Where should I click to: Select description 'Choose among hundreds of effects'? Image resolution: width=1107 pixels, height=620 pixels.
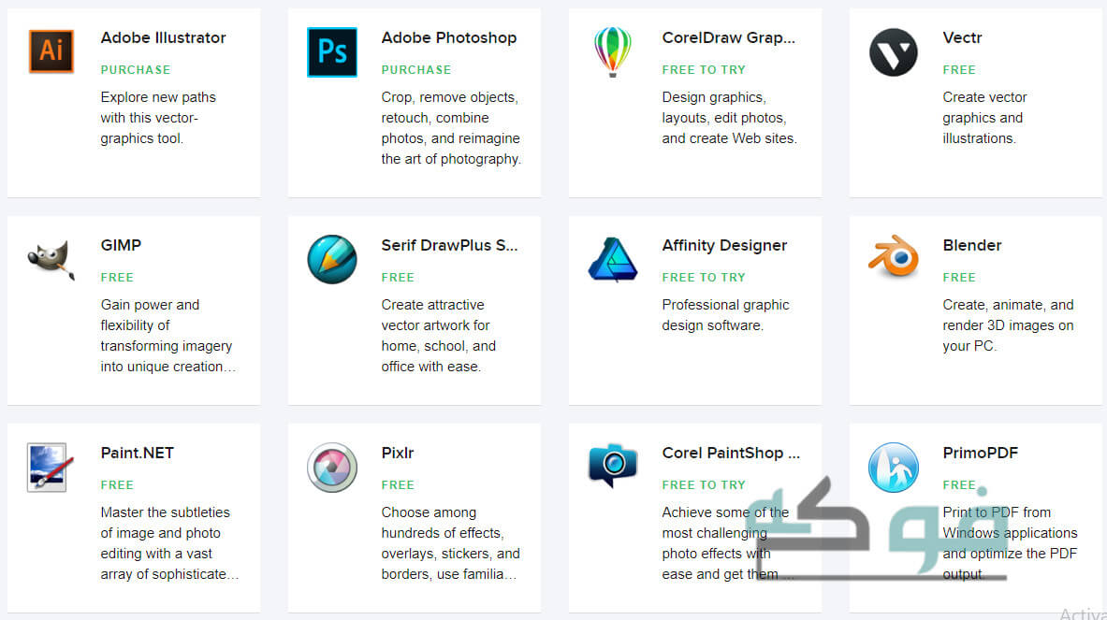point(450,543)
